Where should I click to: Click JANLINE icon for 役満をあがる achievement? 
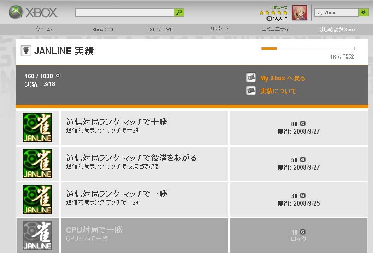(x=37, y=164)
